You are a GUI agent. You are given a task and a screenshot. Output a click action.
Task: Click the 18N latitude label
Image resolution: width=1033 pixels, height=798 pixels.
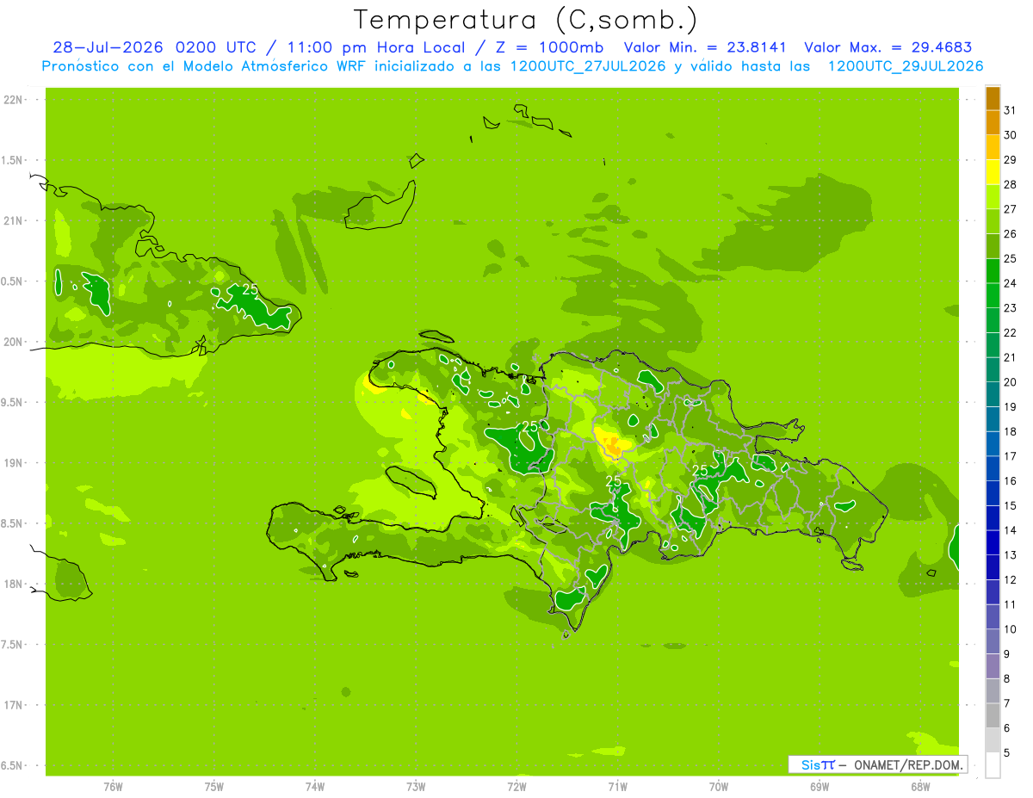coord(13,584)
